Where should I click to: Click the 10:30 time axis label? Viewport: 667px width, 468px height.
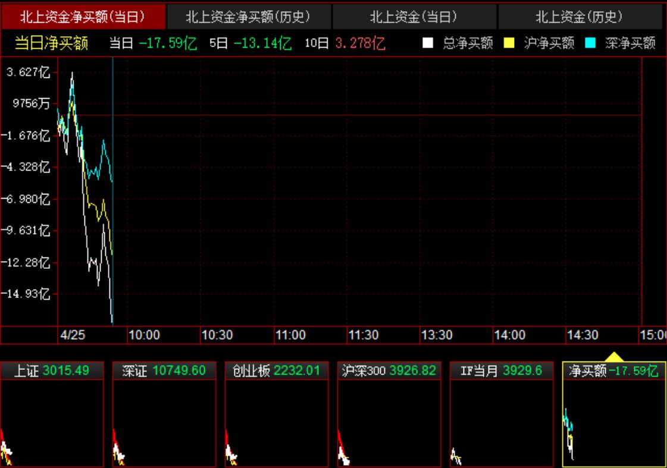click(217, 335)
